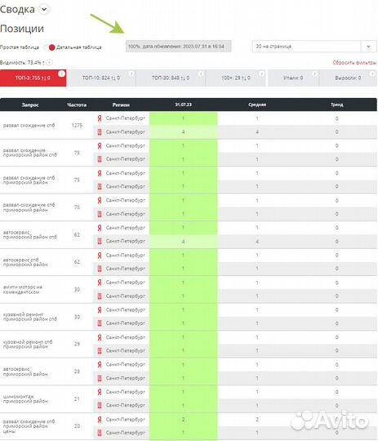Click query text 'развал схождение спб' (1275)

point(29,126)
